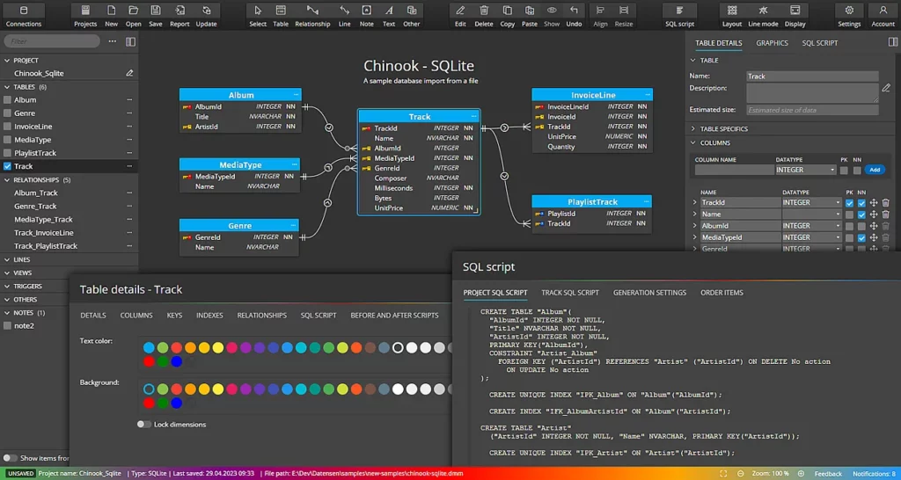Open the datatype dropdown for AlbumId row

point(811,226)
